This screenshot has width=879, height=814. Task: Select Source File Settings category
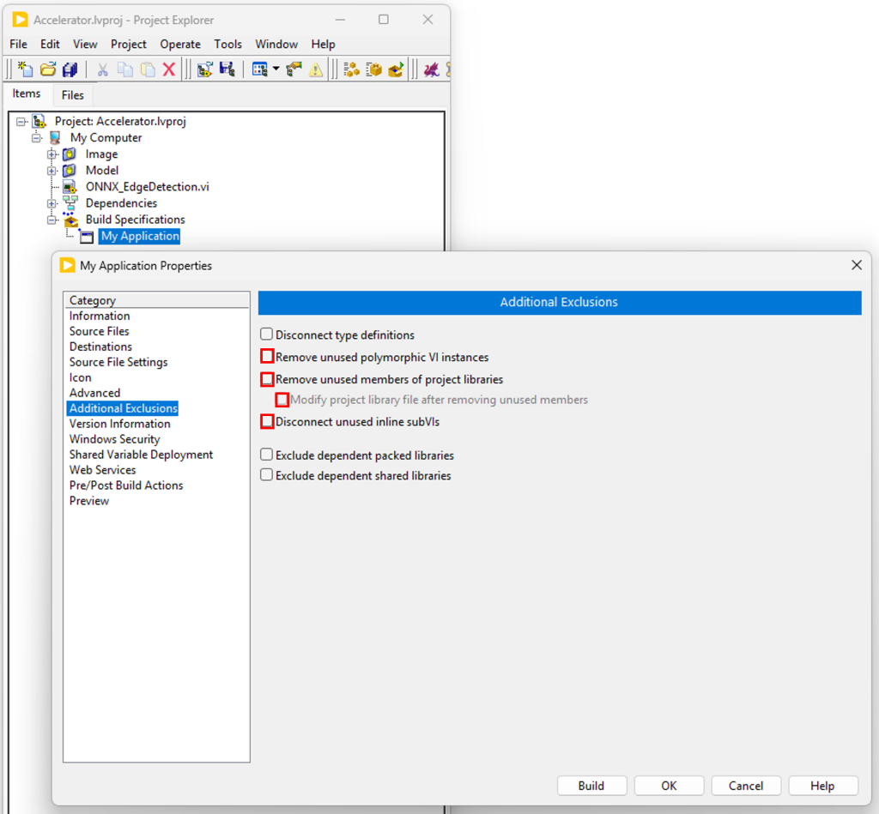click(x=118, y=362)
